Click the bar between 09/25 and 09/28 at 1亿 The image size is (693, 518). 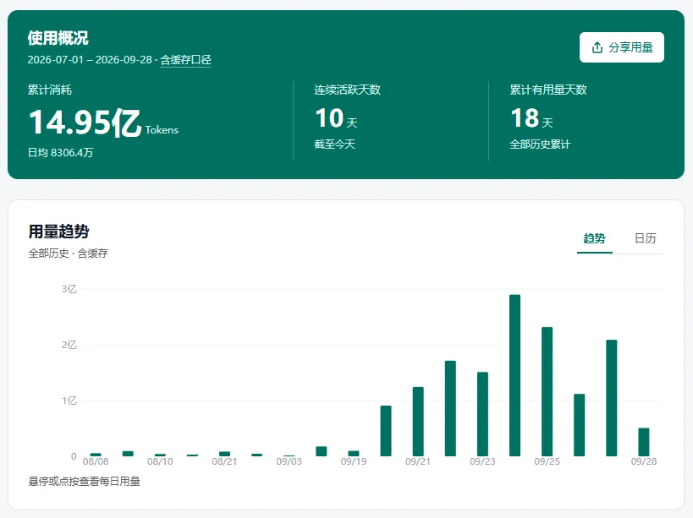click(579, 425)
